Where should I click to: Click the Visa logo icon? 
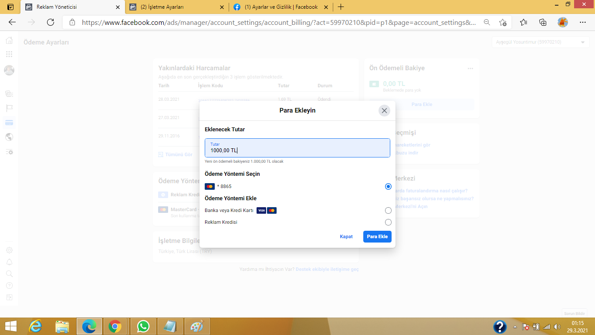tap(261, 211)
